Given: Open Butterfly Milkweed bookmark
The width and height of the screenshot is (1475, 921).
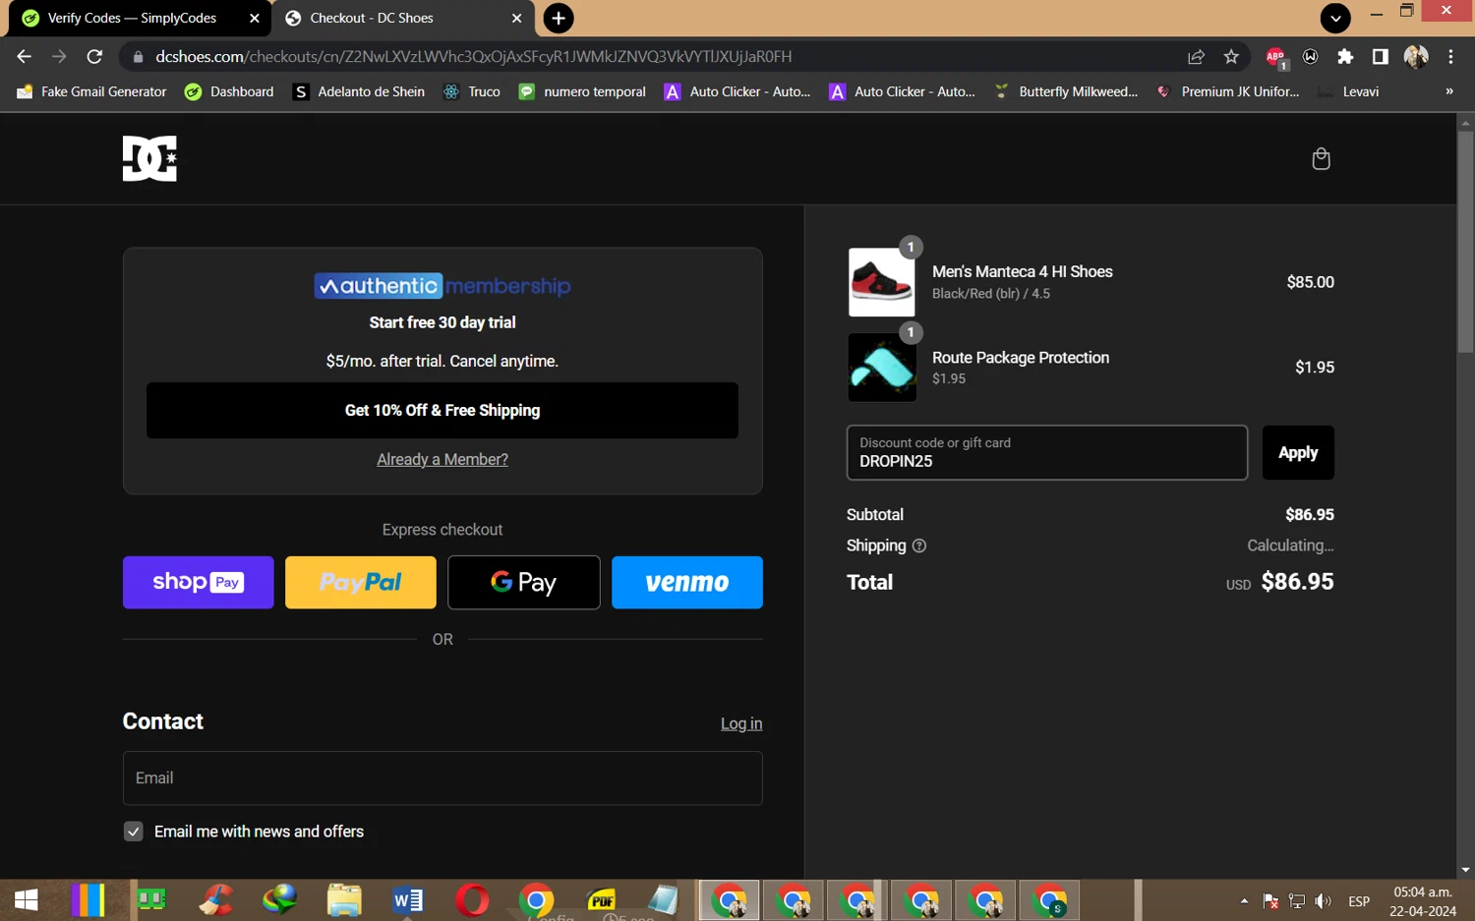Looking at the screenshot, I should click(1066, 91).
